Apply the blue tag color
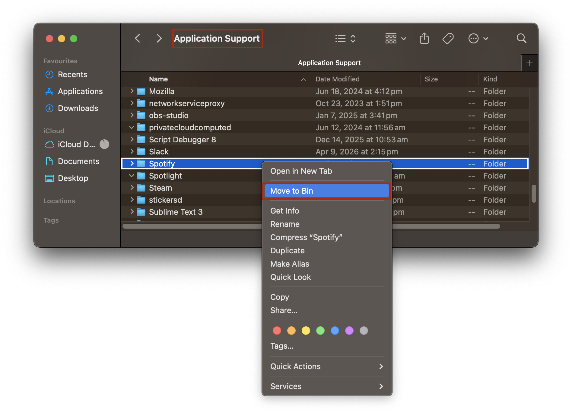The image size is (572, 412). (x=335, y=331)
